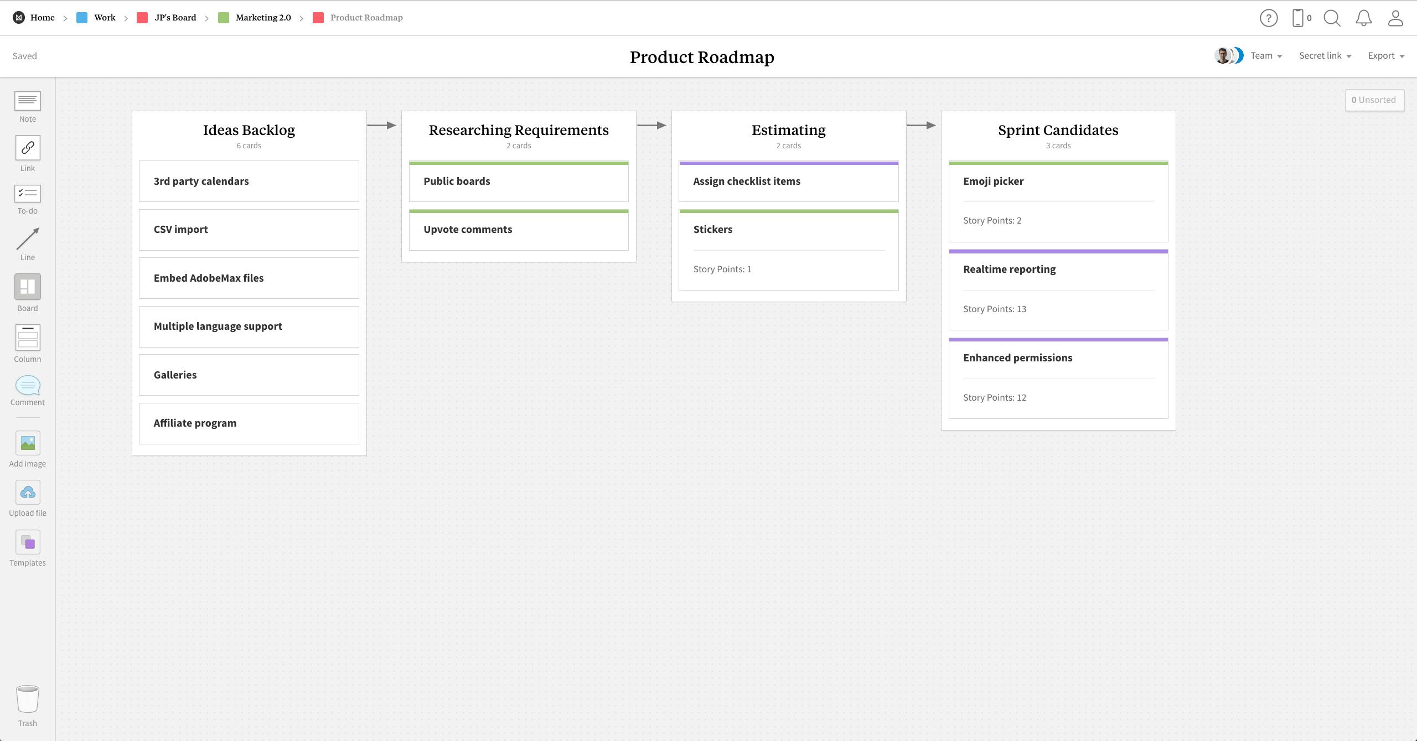Select the Researching Requirements column title
The image size is (1417, 741).
point(519,130)
